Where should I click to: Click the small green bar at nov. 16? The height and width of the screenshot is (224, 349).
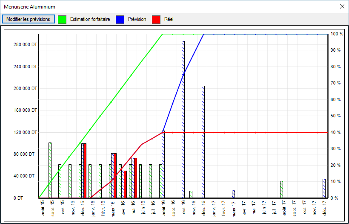(191, 194)
